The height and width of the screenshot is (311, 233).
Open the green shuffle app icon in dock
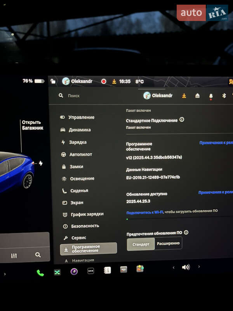[57, 273]
